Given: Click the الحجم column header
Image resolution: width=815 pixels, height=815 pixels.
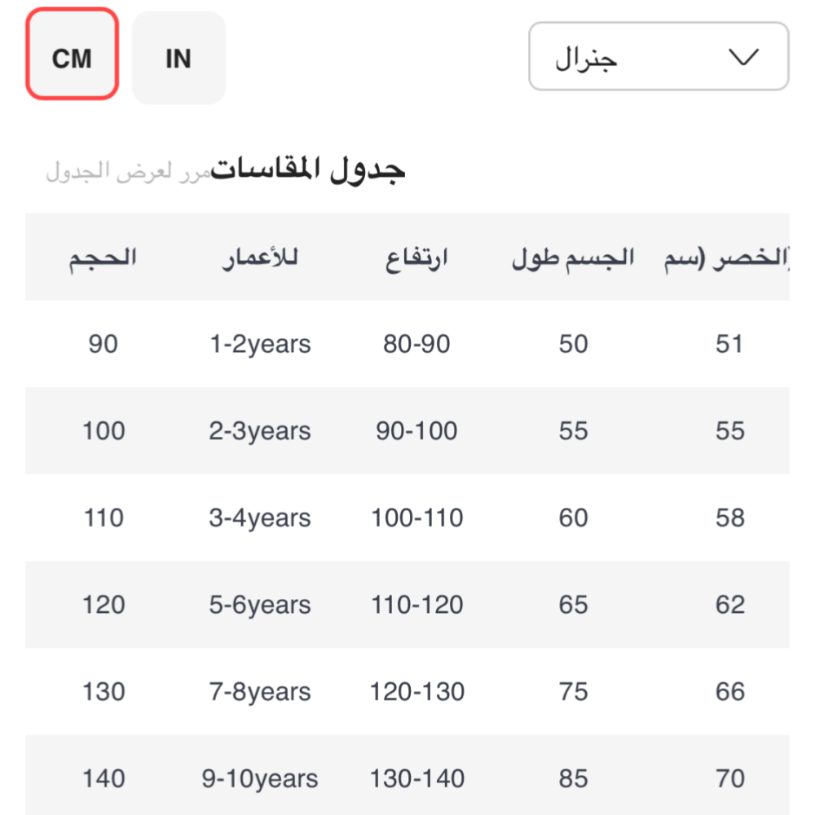Looking at the screenshot, I should pyautogui.click(x=103, y=258).
